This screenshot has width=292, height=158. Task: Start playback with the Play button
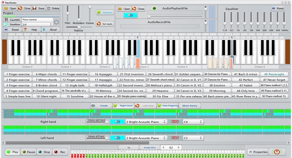(12, 152)
